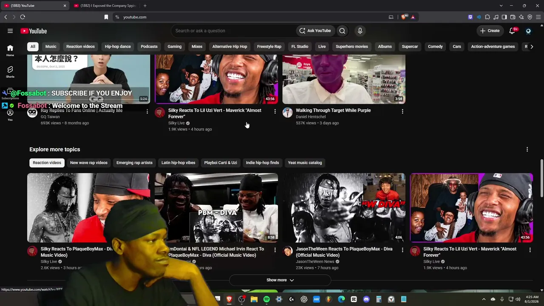This screenshot has width=544, height=306.
Task: Select Latin hip-hop vibes topic
Action: [x=178, y=163]
